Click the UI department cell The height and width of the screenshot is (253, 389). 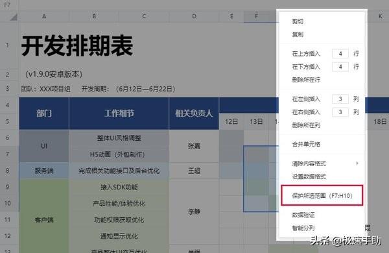pos(44,146)
